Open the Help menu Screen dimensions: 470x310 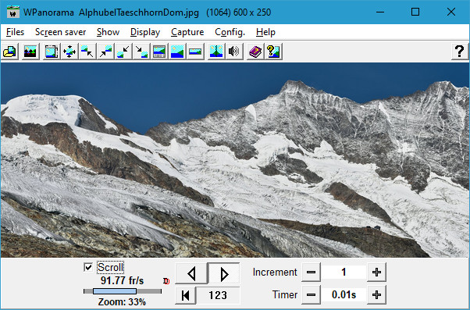(x=265, y=32)
